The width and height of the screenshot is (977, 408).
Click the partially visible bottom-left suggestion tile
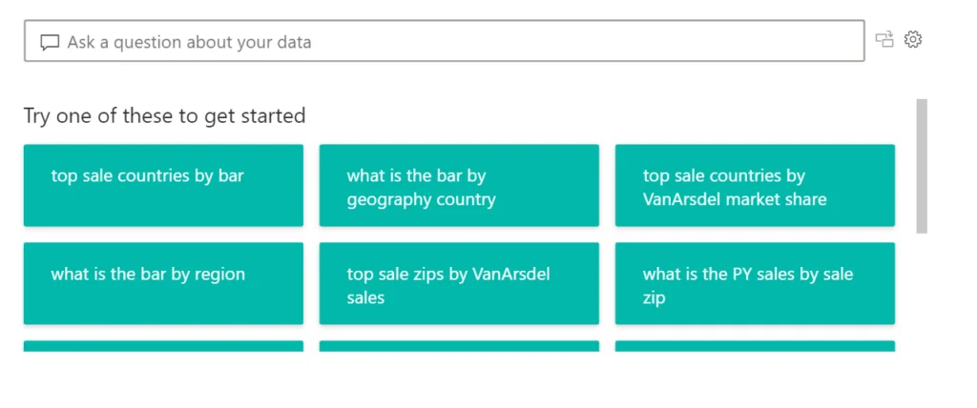click(x=163, y=346)
